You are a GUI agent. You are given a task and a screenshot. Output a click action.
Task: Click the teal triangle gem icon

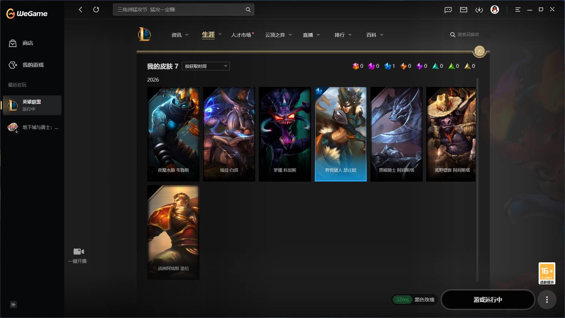(435, 66)
